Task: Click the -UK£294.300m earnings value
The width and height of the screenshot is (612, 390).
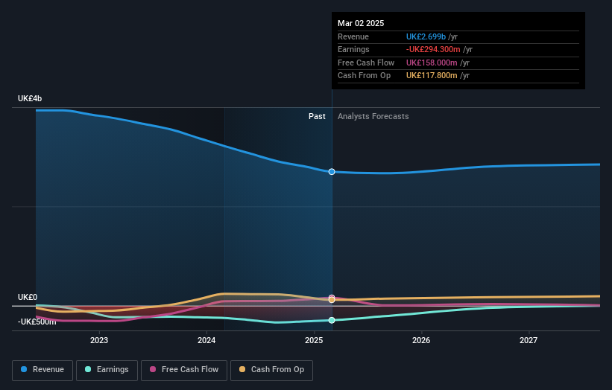Action: click(433, 49)
